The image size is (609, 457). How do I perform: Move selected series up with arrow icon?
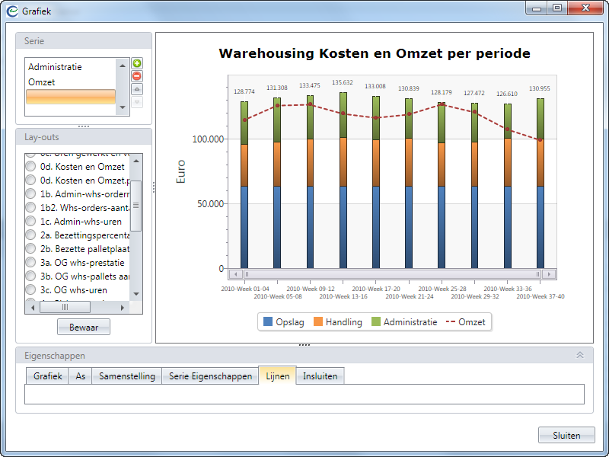137,89
